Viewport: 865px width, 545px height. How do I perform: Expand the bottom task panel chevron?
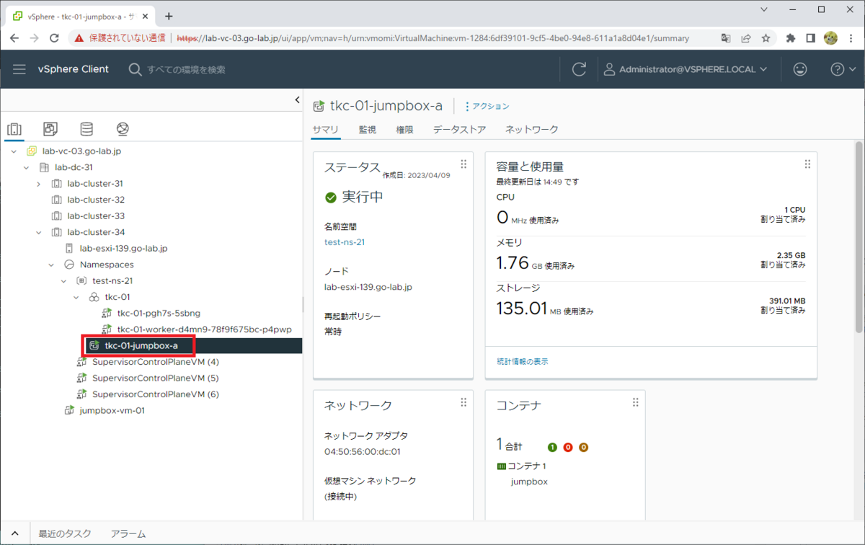coord(14,533)
